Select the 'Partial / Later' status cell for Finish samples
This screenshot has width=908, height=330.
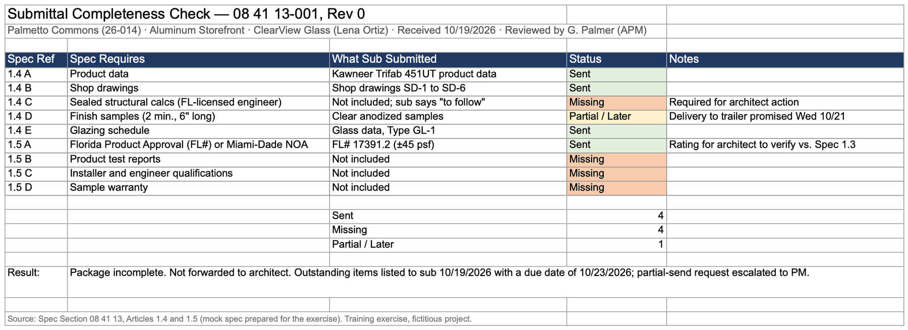616,116
